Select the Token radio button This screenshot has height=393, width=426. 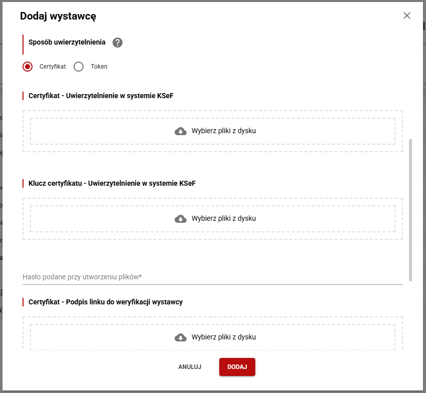tap(79, 67)
